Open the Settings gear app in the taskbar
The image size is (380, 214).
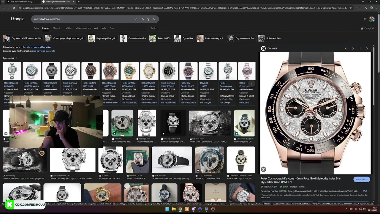206,209
